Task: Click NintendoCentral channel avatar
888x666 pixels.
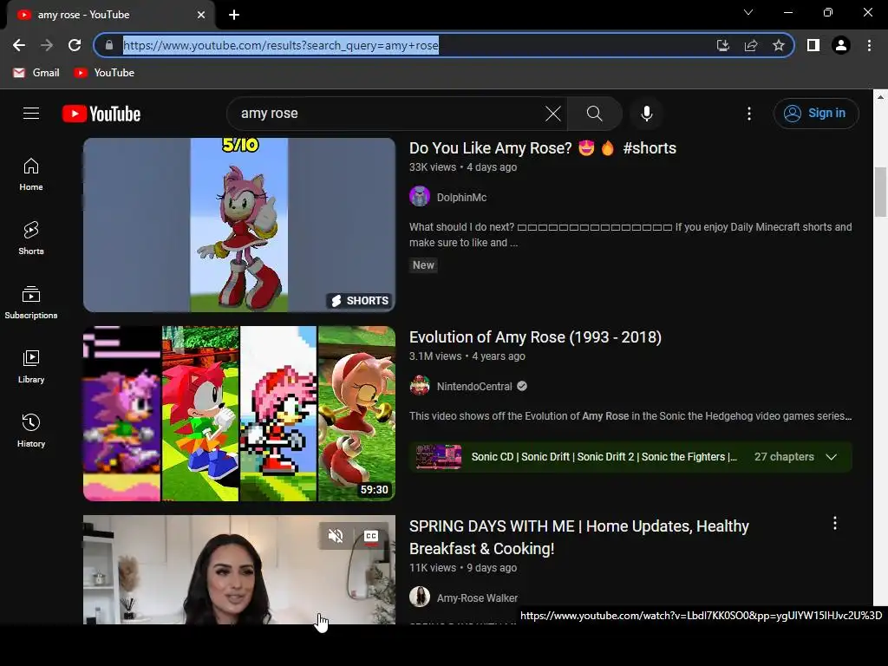Action: coord(420,386)
